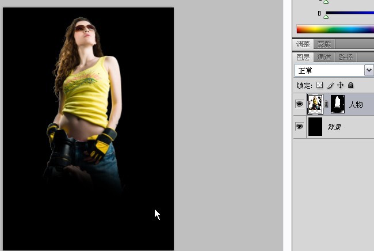Hide the 背景 layer with eye icon

pos(300,126)
